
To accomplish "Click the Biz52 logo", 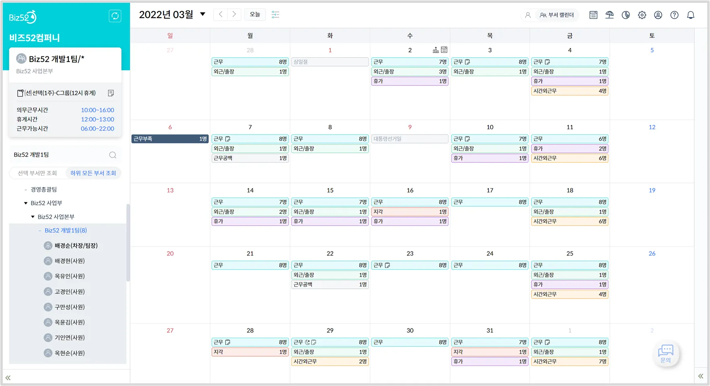I will click(23, 17).
